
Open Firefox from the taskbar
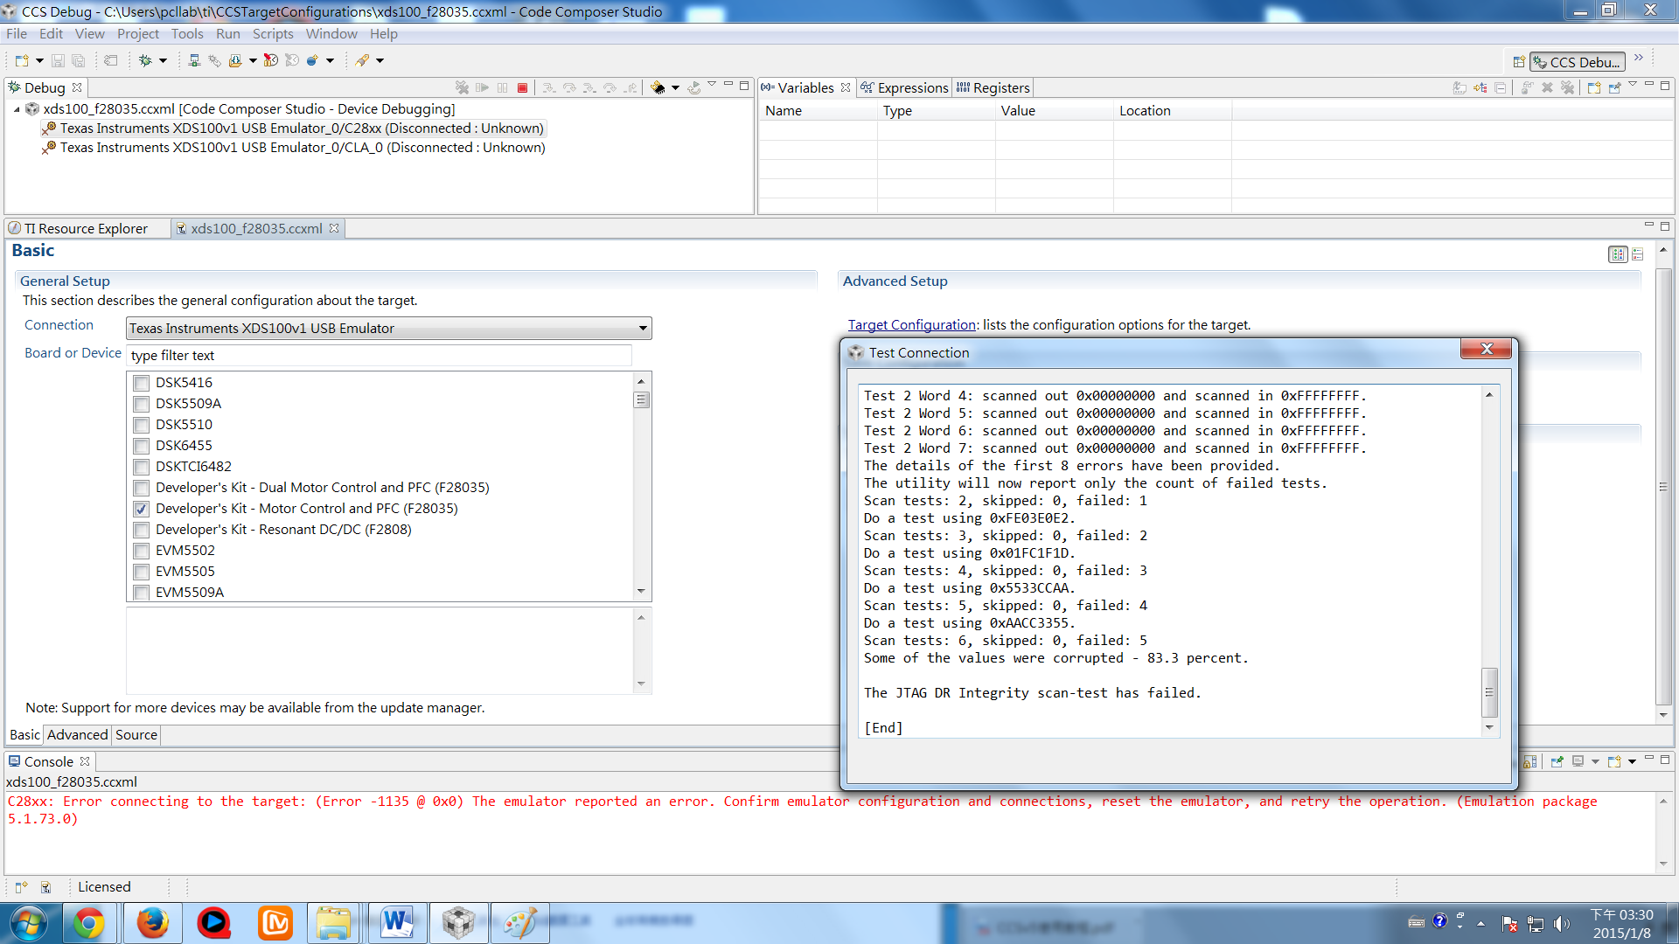(x=152, y=923)
